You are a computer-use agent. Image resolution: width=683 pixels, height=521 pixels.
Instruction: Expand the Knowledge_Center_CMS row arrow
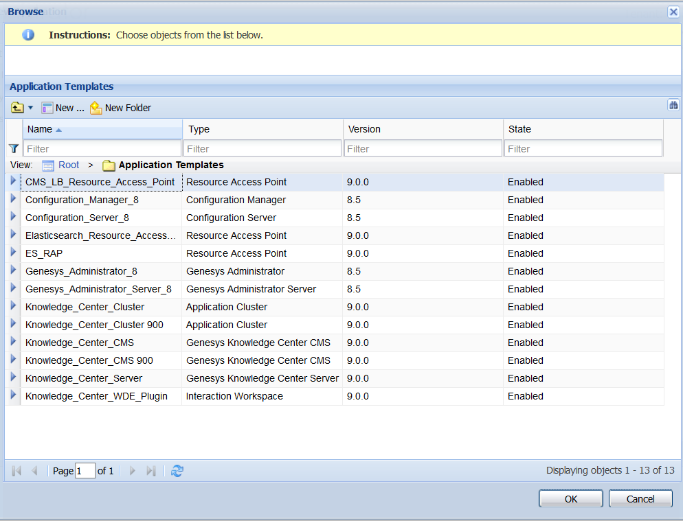(13, 341)
